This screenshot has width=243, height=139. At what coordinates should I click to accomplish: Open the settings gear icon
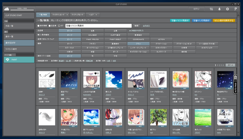pyautogui.click(x=227, y=9)
